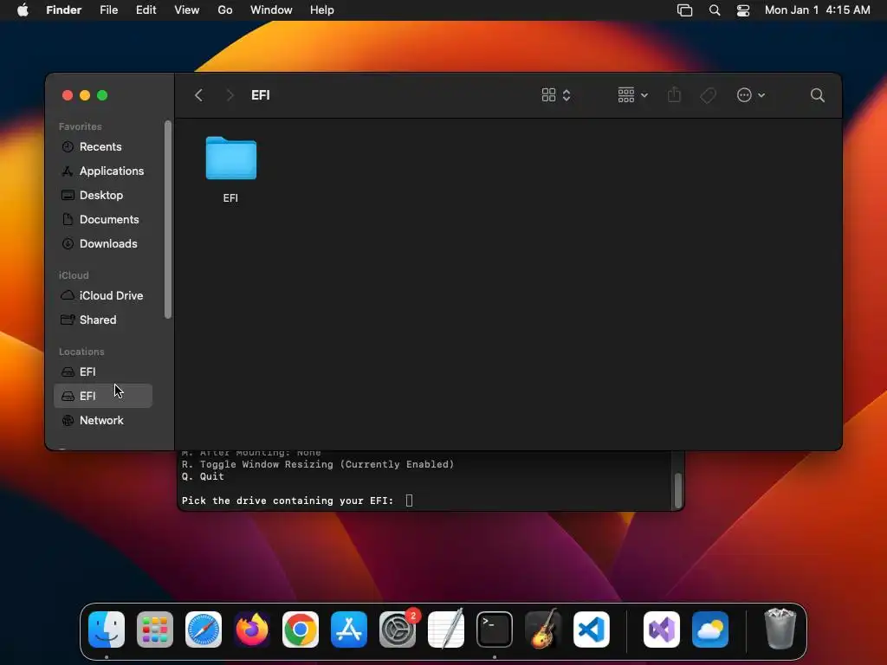Launch Visual Studio (purple) from the Dock
Screen dimensions: 887x665
(x=662, y=629)
